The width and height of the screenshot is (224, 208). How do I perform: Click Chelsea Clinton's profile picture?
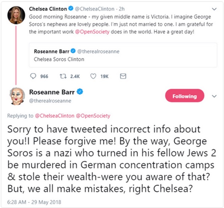point(16,14)
